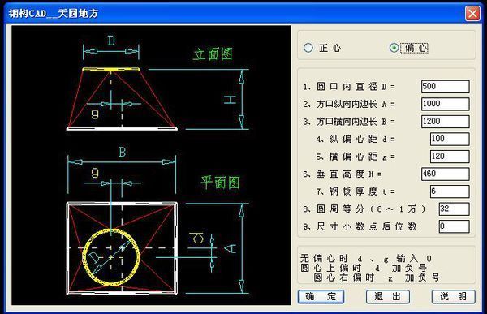The image size is (487, 314).
Task: Click the 尺寸小数点后位数 input field
Action: (454, 226)
